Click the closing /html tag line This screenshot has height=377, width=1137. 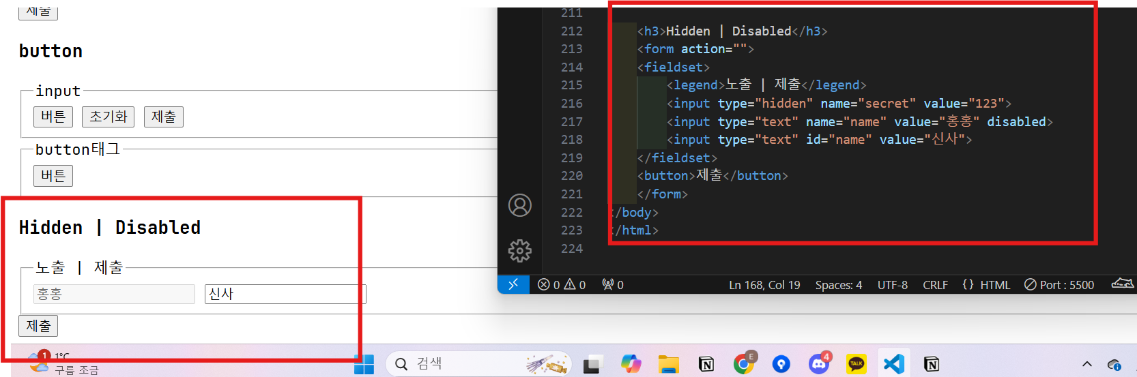635,230
